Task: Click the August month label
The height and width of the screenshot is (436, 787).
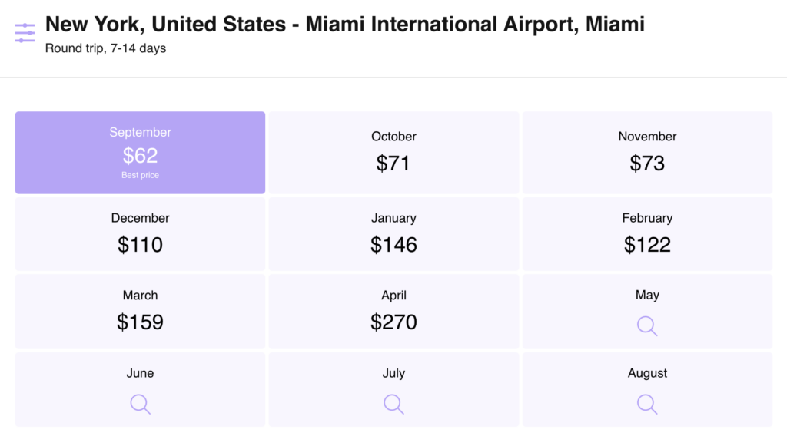Action: pyautogui.click(x=647, y=374)
